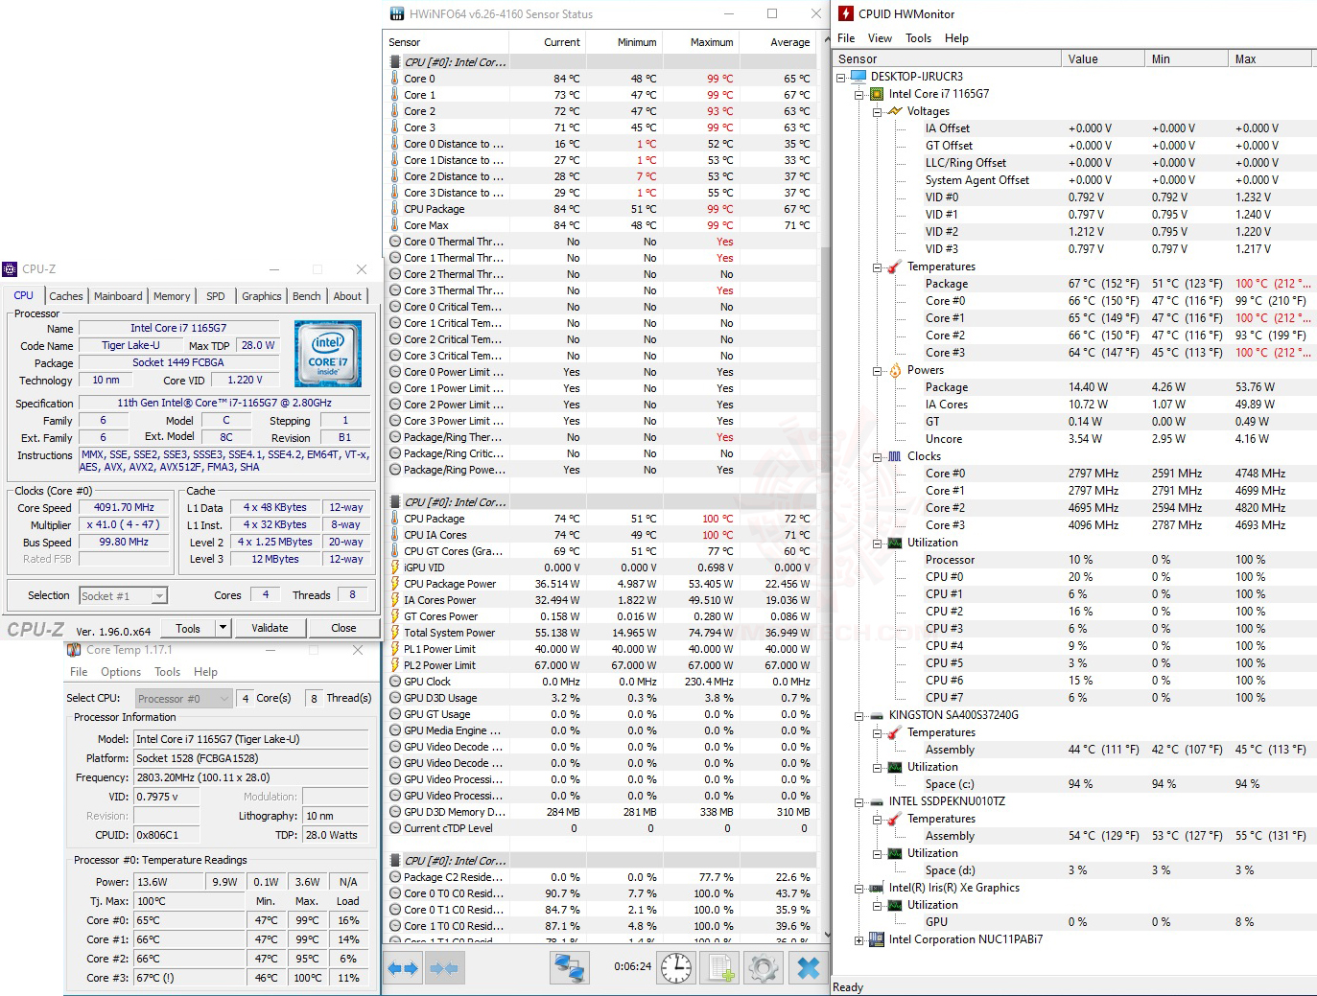The width and height of the screenshot is (1317, 996).
Task: Click the blue X close icon in HWiNFO toolbar
Action: pos(809,968)
